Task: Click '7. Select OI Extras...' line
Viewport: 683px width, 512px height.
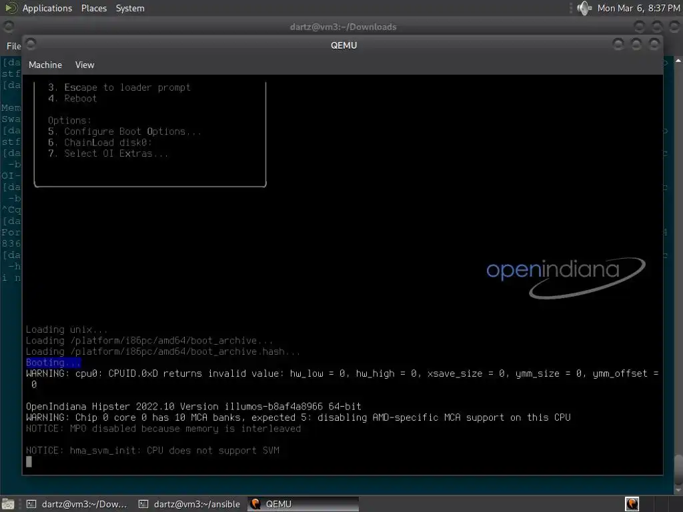Action: pos(107,153)
